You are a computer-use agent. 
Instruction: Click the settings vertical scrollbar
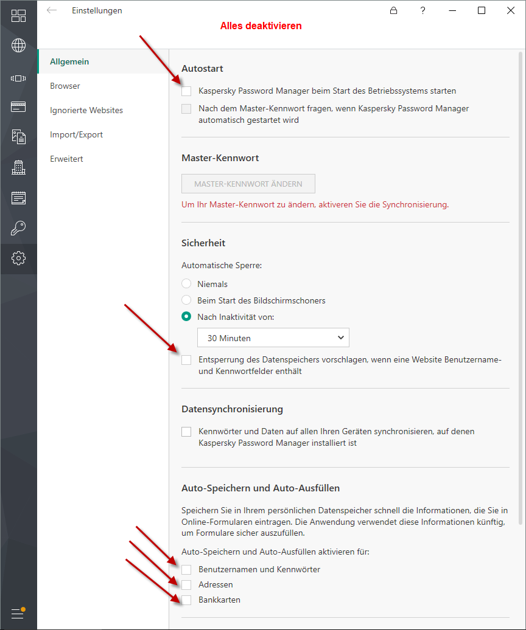[x=521, y=287]
